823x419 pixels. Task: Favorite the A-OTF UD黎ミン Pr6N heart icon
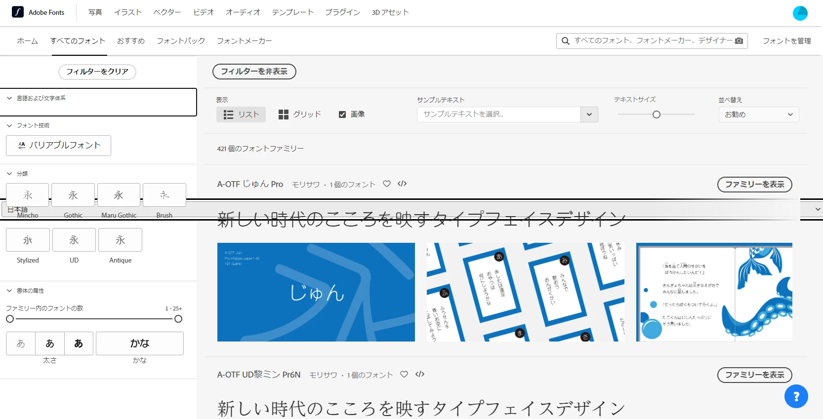[x=404, y=374]
